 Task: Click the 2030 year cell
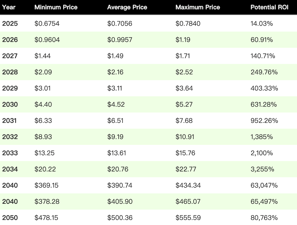pyautogui.click(x=10, y=104)
